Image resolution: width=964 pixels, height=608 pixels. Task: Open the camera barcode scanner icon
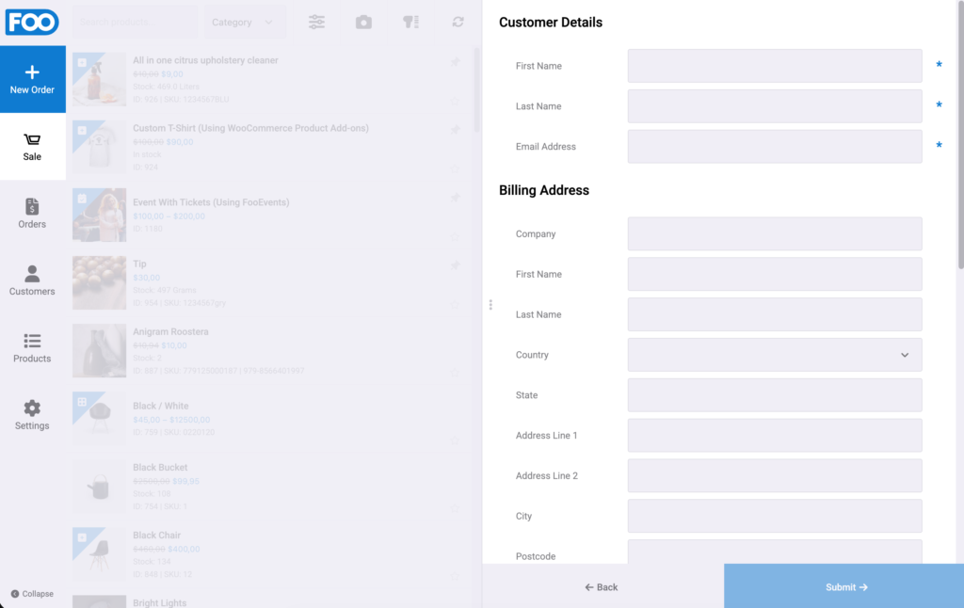point(363,23)
